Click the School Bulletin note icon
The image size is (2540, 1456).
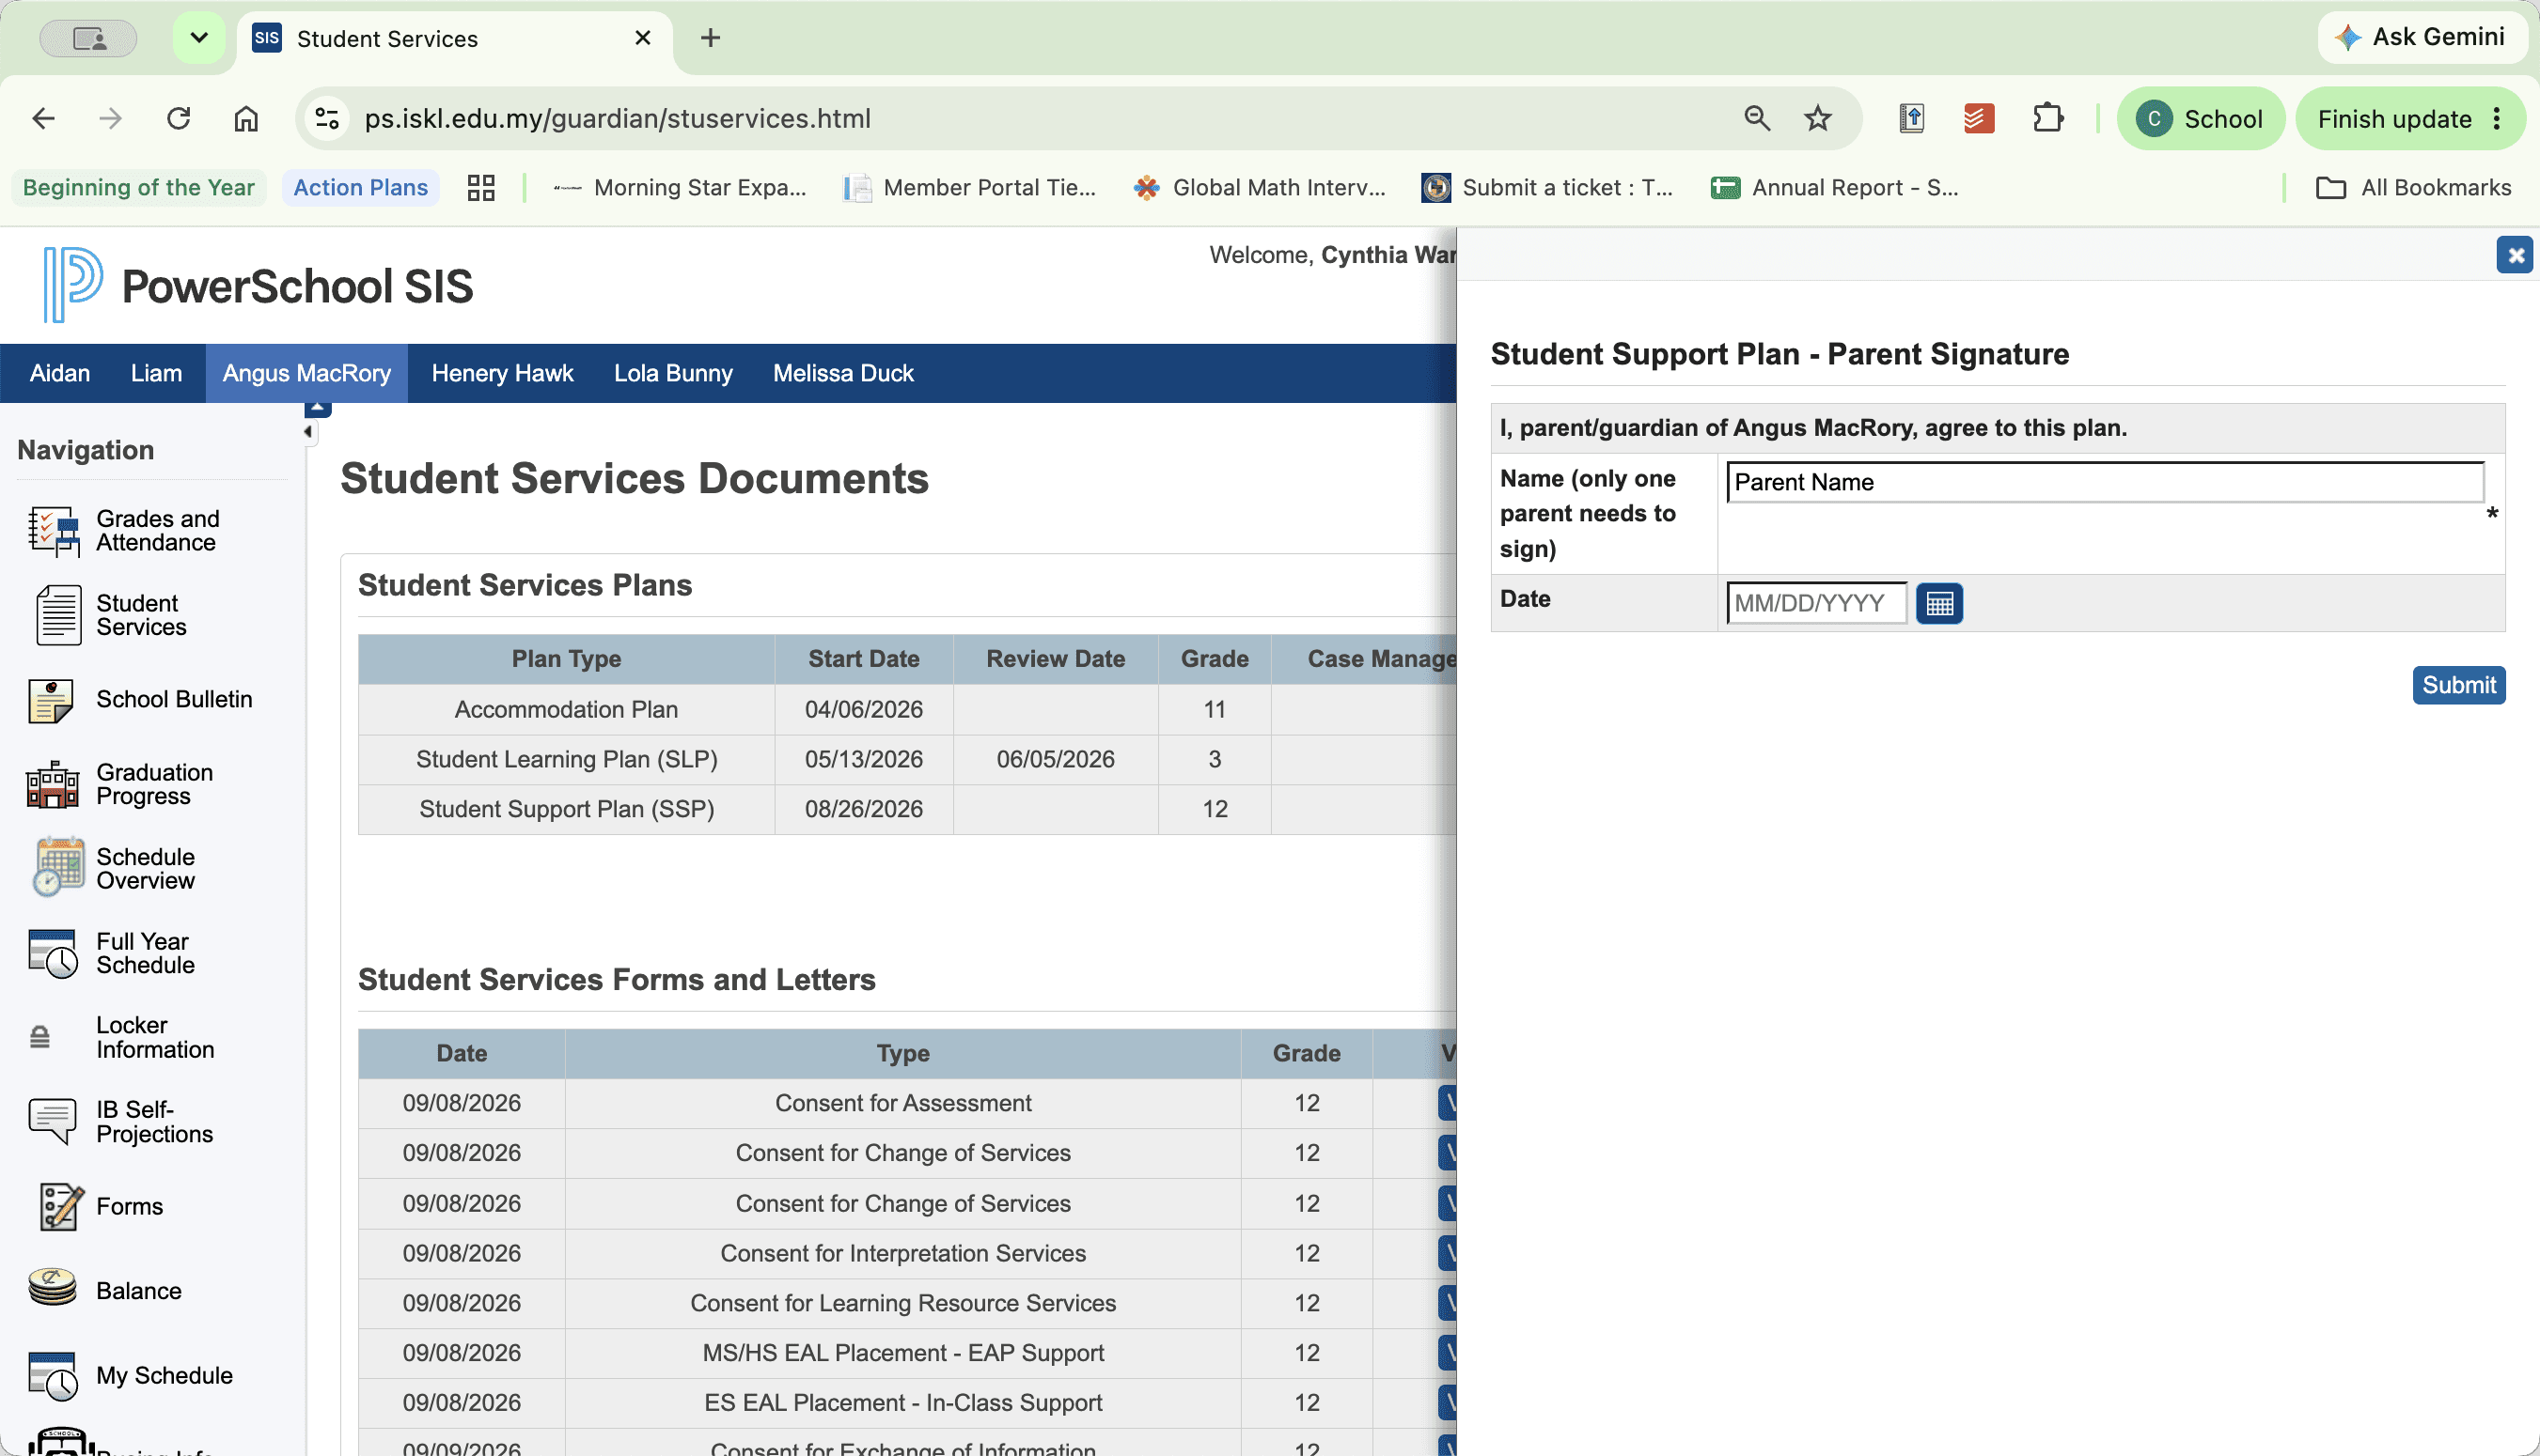[51, 700]
